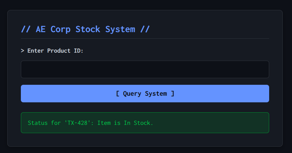The image size is (292, 153).
Task: Click the leading slashes of the title
Action: [x=26, y=29]
